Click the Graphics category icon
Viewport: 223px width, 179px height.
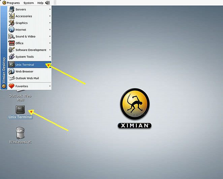pos(11,23)
